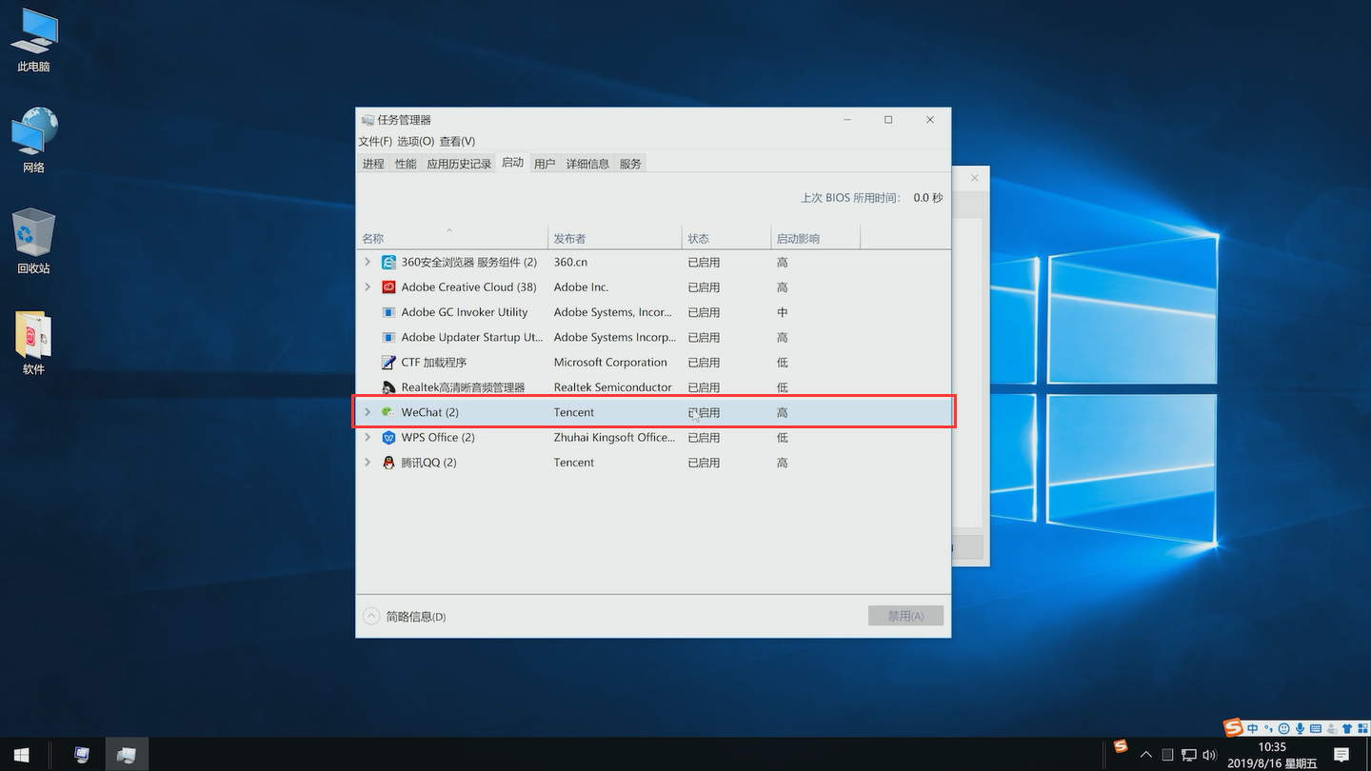This screenshot has height=771, width=1371.
Task: Click the first monitor app in taskbar
Action: [82, 755]
